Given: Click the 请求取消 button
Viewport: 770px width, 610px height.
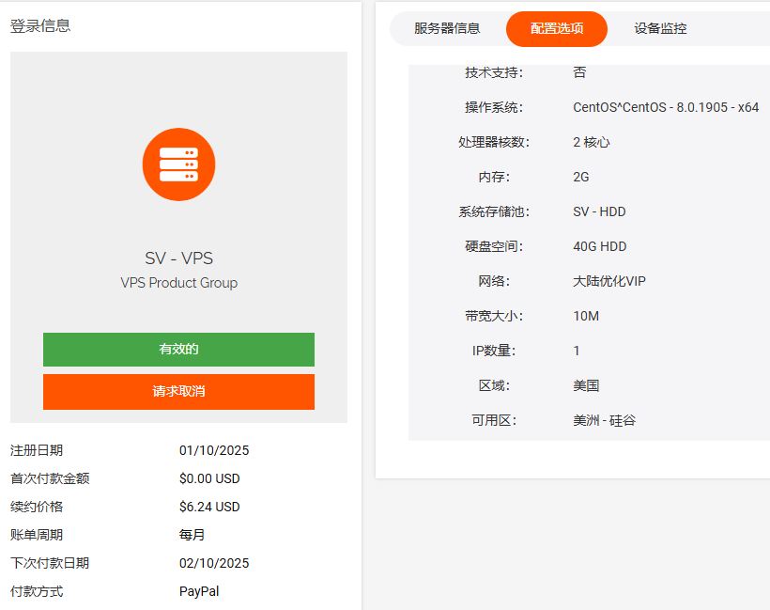Looking at the screenshot, I should (178, 392).
